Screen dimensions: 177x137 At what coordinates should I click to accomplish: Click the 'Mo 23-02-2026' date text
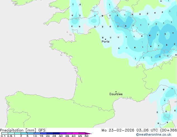click(x=118, y=130)
